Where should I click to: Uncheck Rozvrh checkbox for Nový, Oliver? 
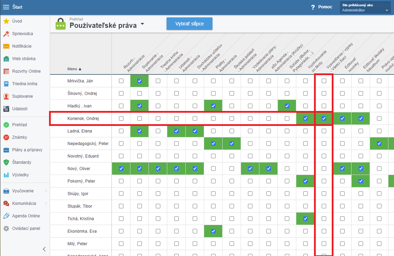pyautogui.click(x=121, y=169)
